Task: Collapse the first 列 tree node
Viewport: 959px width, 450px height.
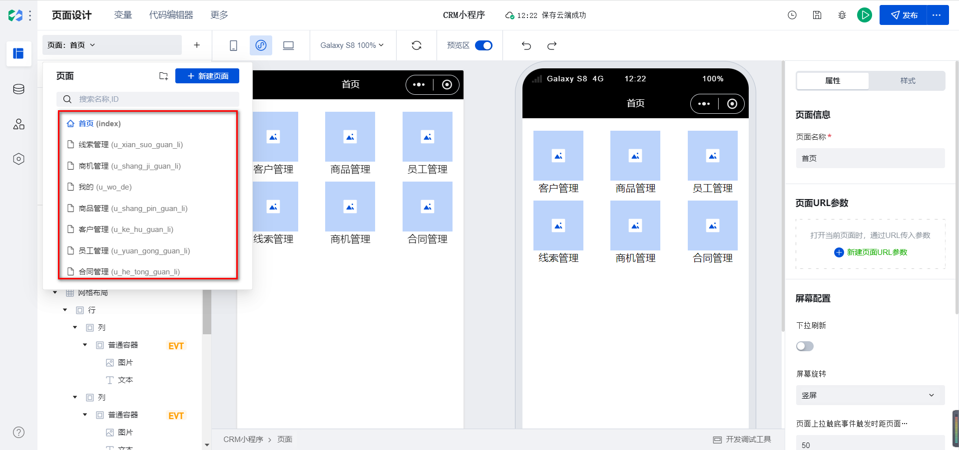Action: click(75, 328)
